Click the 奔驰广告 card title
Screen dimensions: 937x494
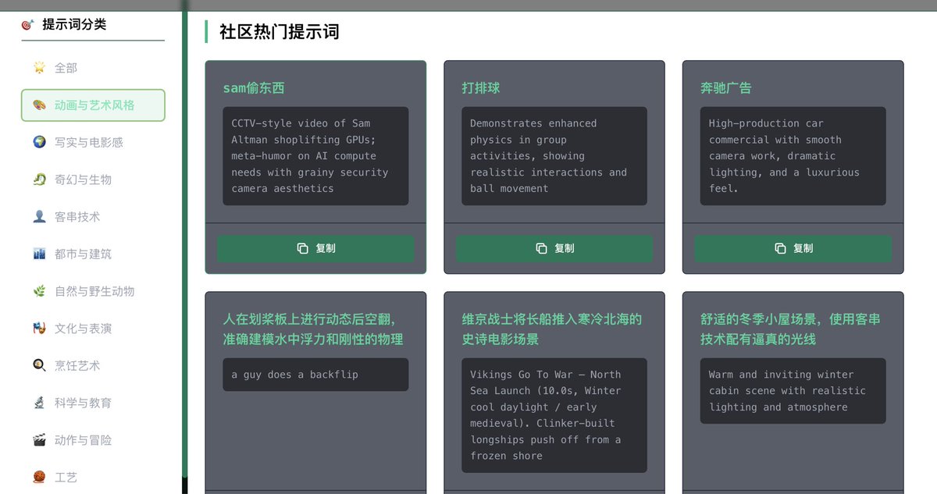coord(726,88)
